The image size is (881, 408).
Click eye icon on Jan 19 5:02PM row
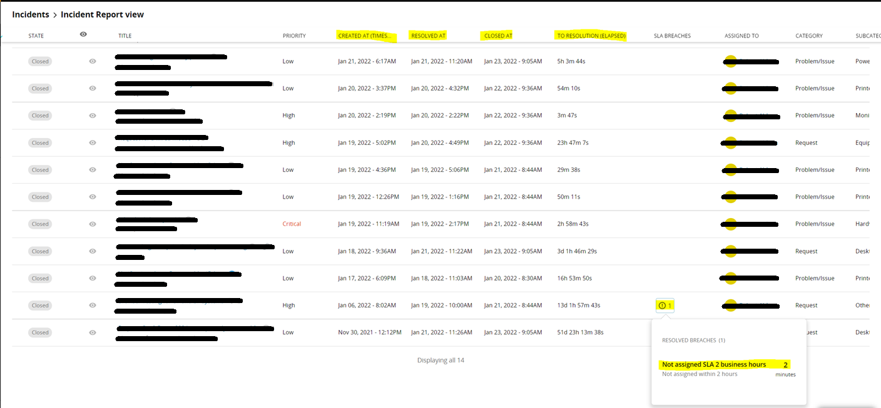[93, 142]
